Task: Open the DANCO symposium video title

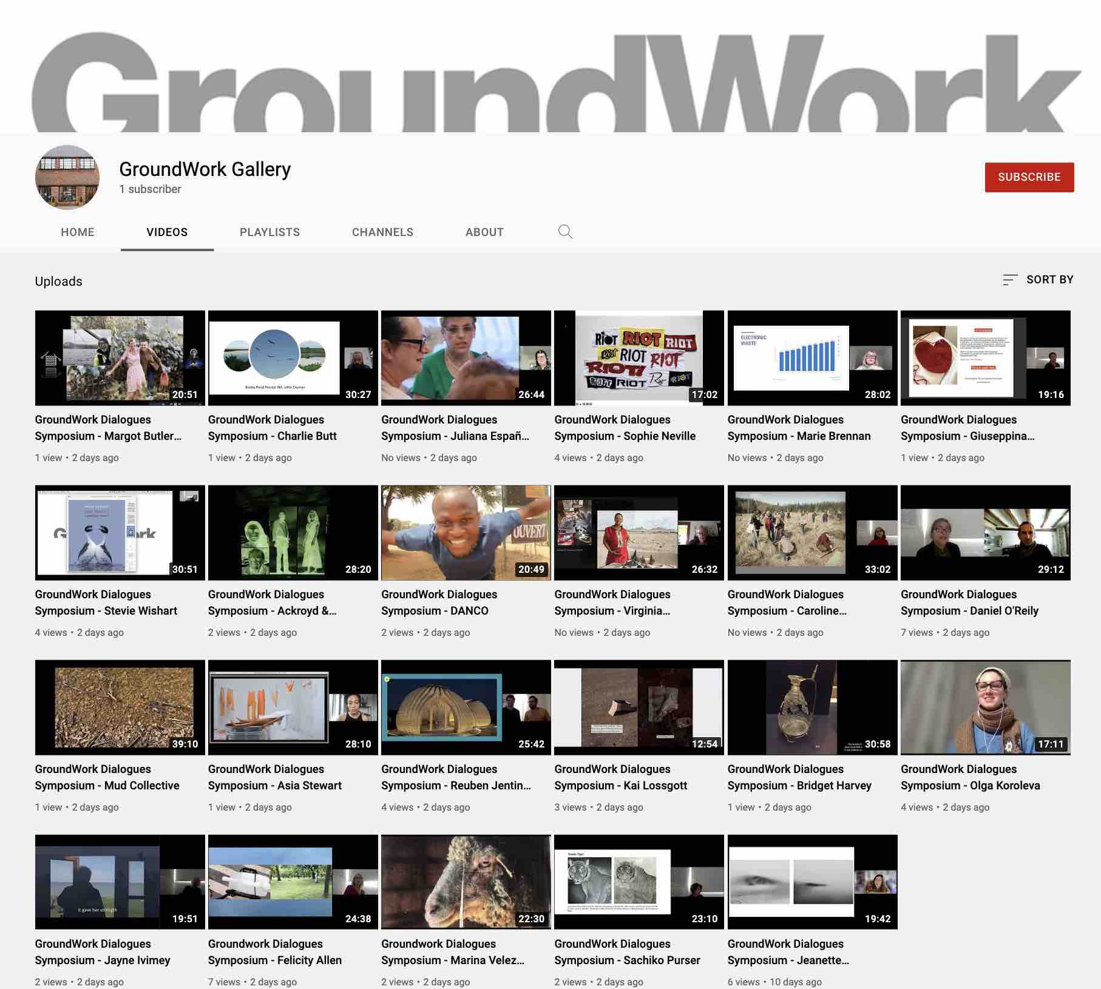Action: tap(439, 603)
